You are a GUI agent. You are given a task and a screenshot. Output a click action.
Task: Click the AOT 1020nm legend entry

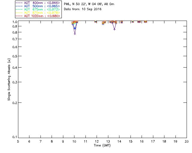pos(38,16)
